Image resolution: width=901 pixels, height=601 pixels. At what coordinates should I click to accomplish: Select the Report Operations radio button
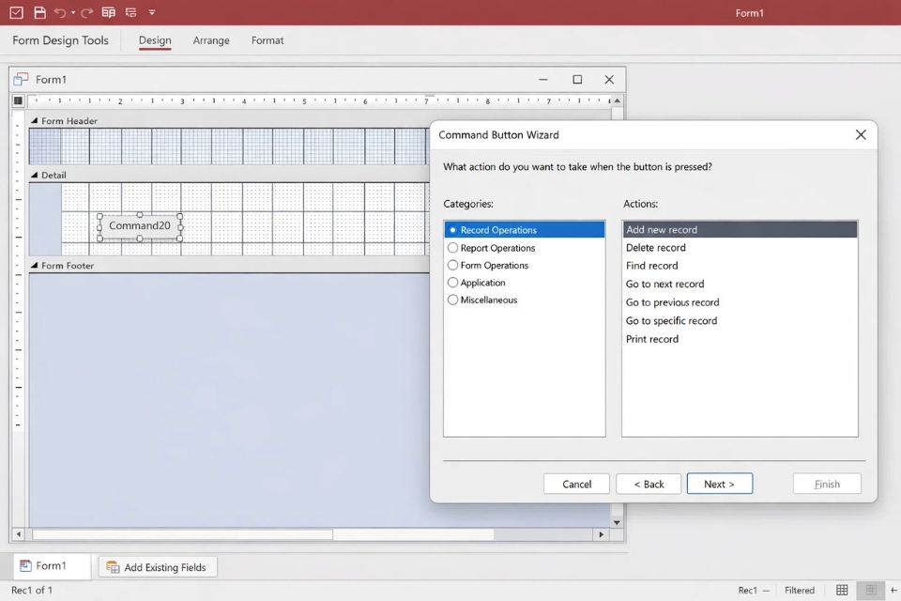pos(453,248)
